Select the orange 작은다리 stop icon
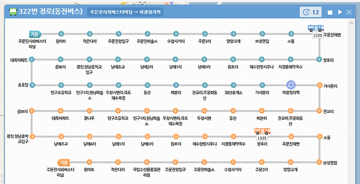Viewport: 360px width, 184px height. pyautogui.click(x=118, y=162)
